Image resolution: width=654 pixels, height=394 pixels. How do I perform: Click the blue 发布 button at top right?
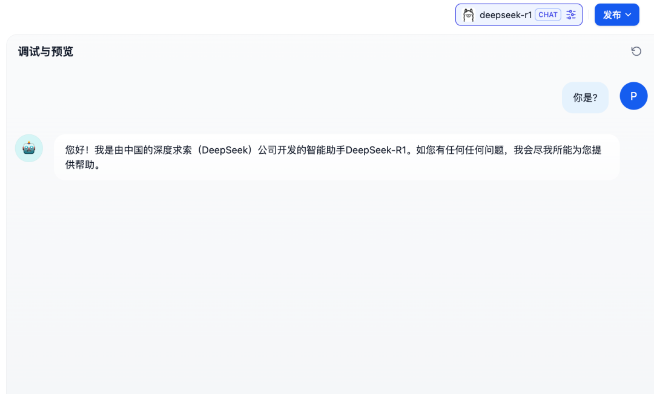tap(617, 14)
